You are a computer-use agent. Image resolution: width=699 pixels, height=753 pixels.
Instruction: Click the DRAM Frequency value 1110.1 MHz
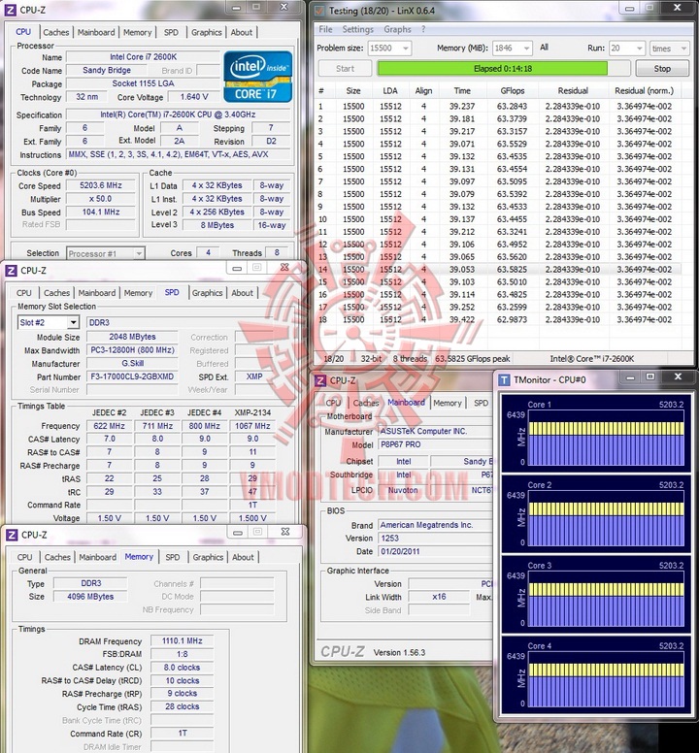pos(183,641)
